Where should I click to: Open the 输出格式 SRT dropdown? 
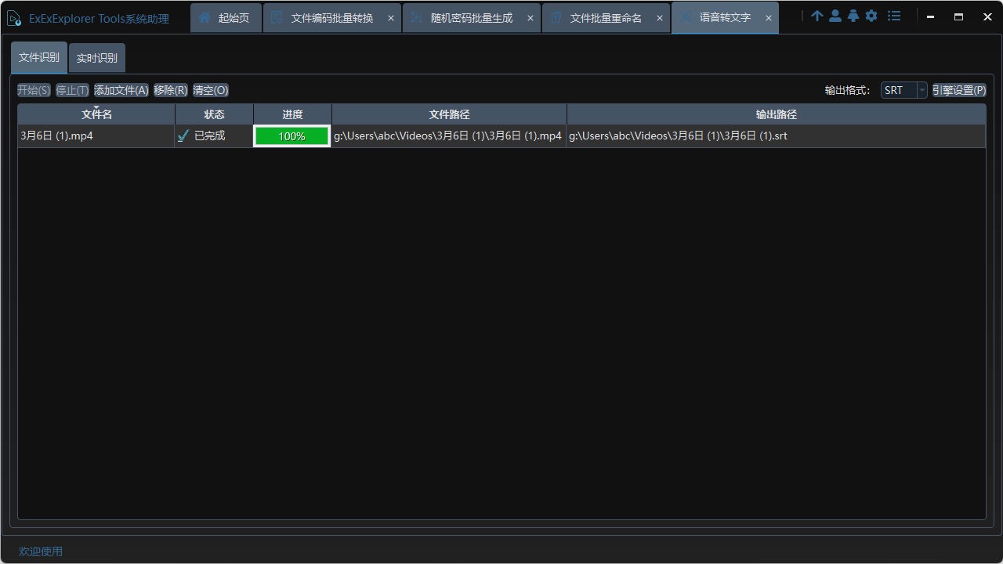[x=896, y=89]
